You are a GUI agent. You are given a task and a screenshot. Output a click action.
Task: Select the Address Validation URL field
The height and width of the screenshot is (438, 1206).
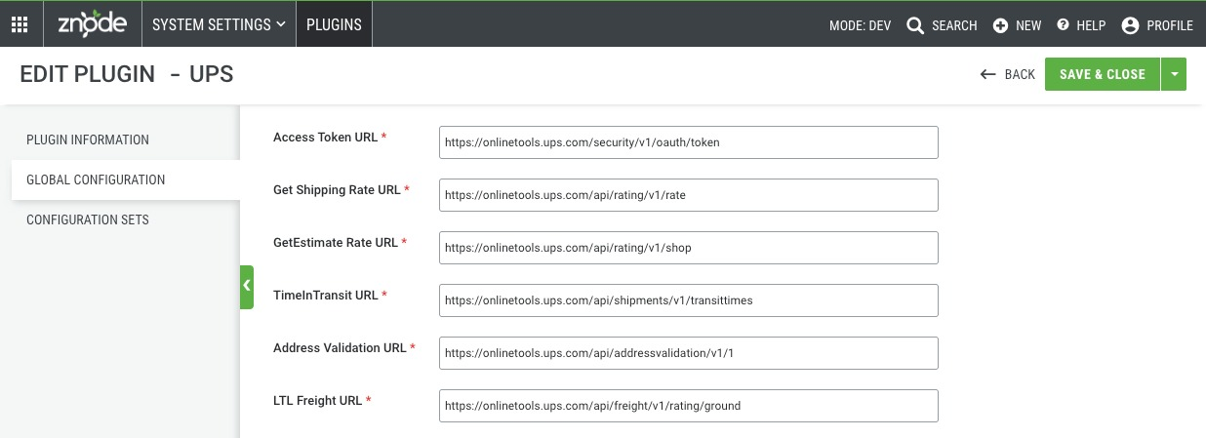[689, 353]
